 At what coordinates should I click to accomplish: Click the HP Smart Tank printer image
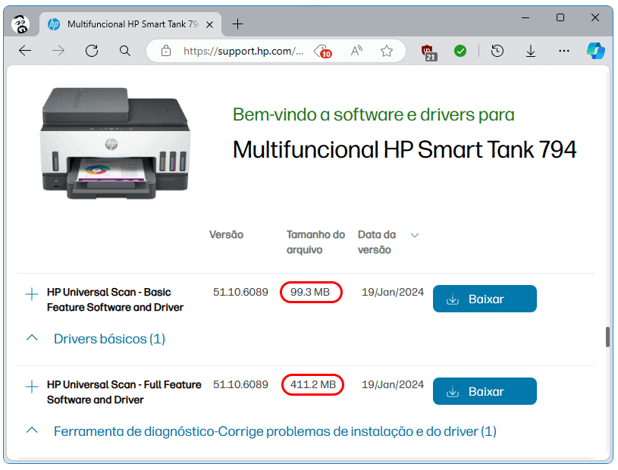[115, 143]
